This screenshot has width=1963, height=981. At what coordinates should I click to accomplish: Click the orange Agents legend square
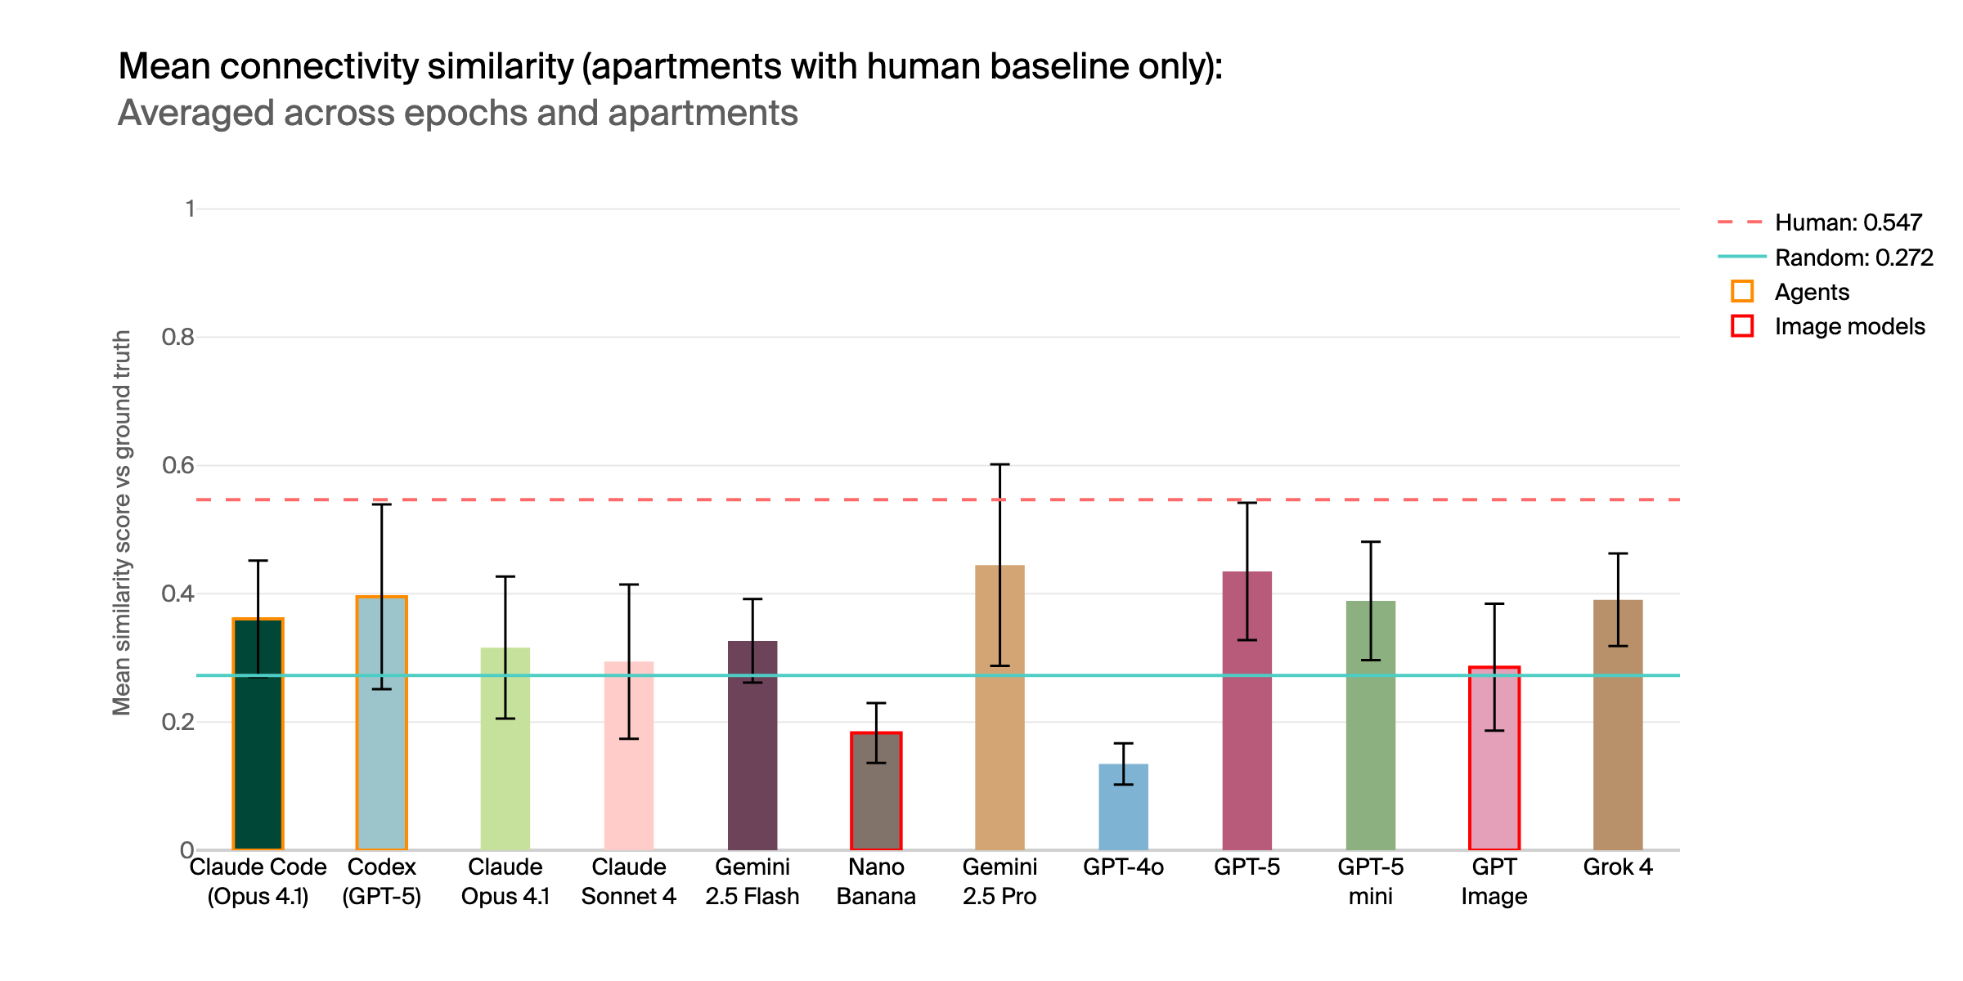[x=1742, y=292]
